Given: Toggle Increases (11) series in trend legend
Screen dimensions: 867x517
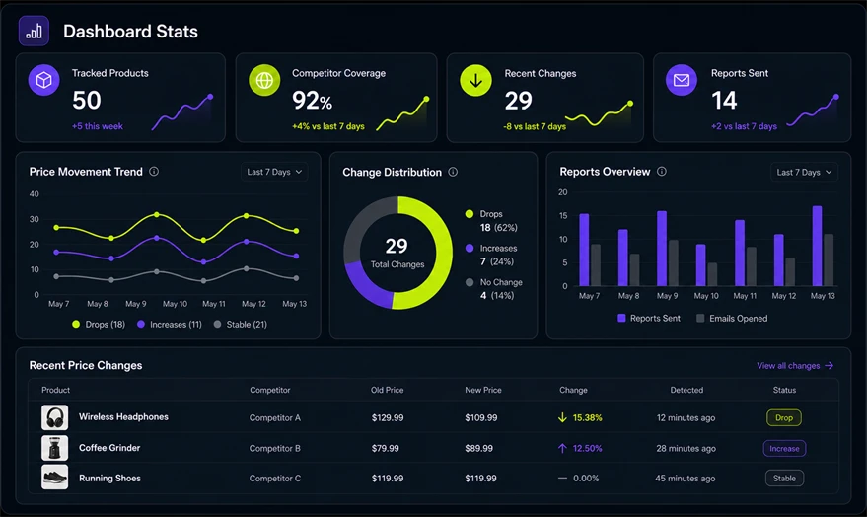Looking at the screenshot, I should point(170,324).
